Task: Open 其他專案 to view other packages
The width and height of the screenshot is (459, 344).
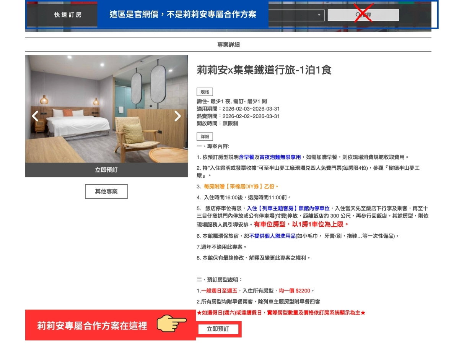Action: pos(106,191)
